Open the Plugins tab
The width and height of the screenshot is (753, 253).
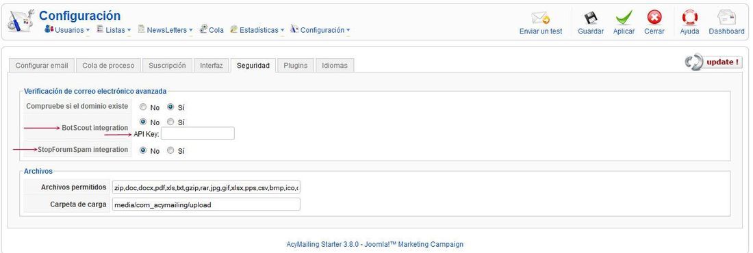[x=295, y=65]
